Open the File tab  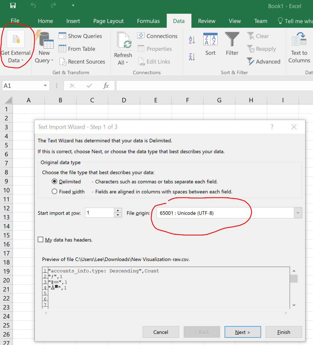coord(15,21)
